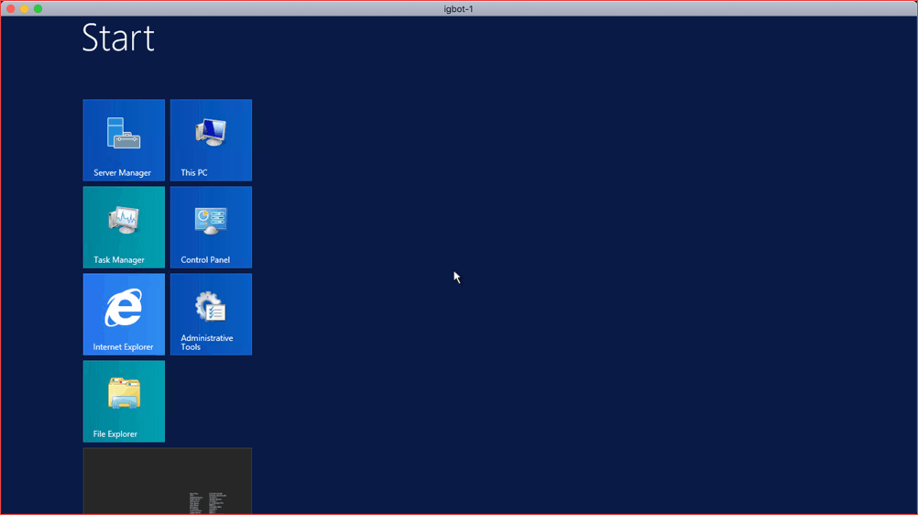The image size is (918, 515).
Task: Launch Task Manager from its tile
Action: pos(124,227)
